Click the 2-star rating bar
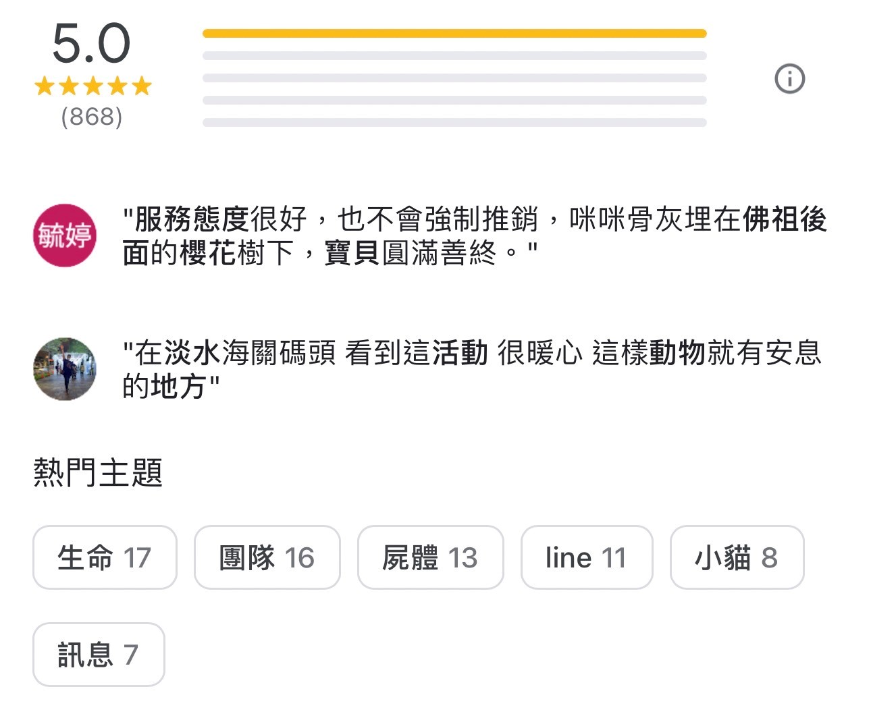Viewport: 871px width, 722px height. 454,100
